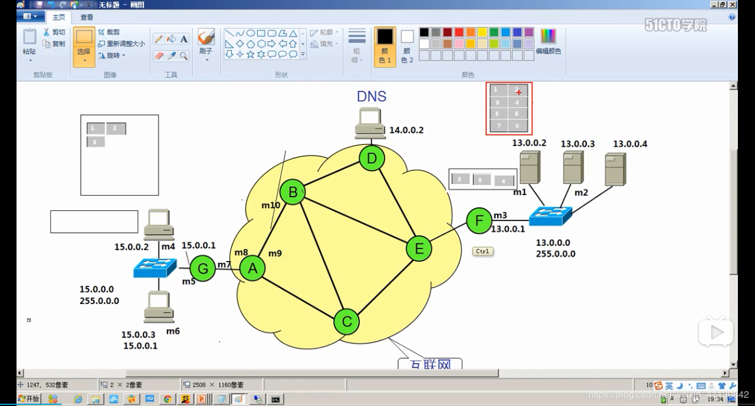Pick the purple color swatch
Screen dimensions: 755x406
[x=529, y=32]
